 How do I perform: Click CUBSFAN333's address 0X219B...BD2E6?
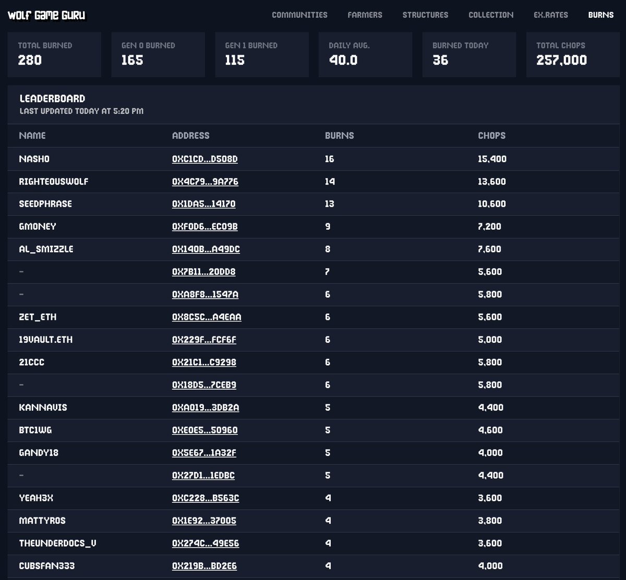(204, 566)
